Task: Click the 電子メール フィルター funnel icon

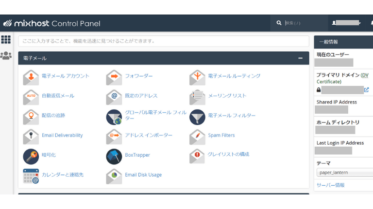Action: click(197, 117)
